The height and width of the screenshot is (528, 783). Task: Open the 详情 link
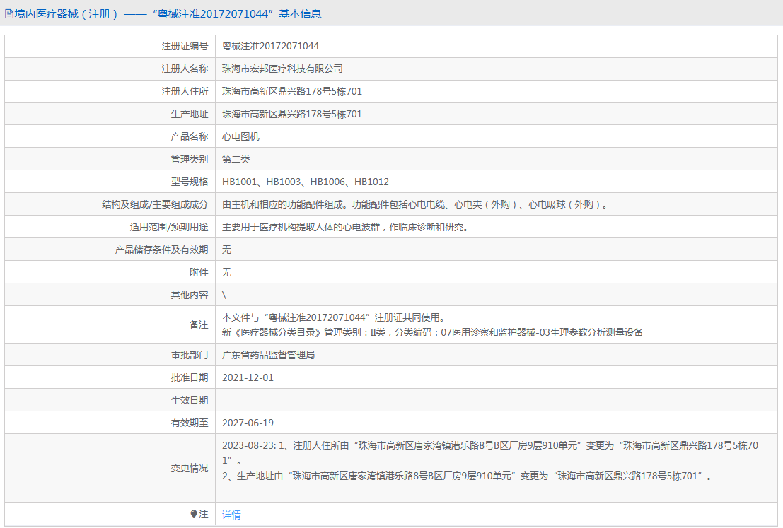click(x=231, y=514)
